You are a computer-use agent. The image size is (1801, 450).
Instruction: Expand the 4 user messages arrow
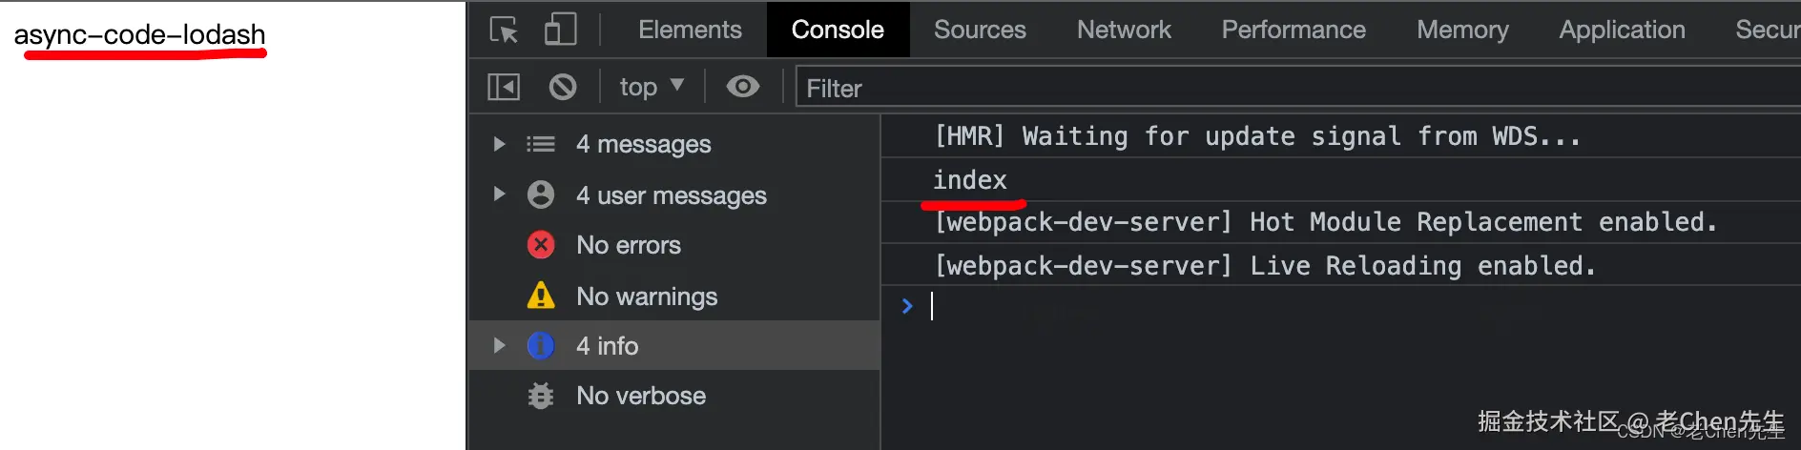499,194
